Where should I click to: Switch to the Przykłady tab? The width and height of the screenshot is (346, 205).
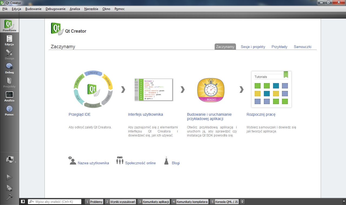(280, 47)
